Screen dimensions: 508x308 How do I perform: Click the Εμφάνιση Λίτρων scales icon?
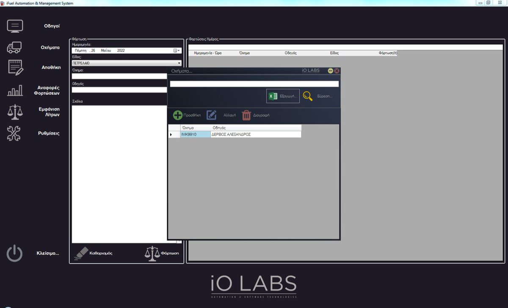point(15,112)
